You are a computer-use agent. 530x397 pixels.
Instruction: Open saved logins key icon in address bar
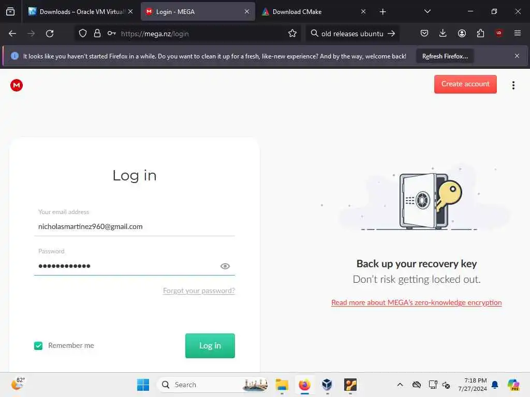[112, 34]
